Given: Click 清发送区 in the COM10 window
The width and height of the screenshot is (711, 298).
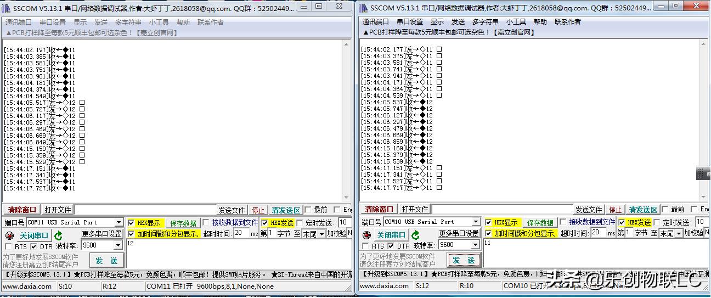Looking at the screenshot, I should (x=643, y=210).
